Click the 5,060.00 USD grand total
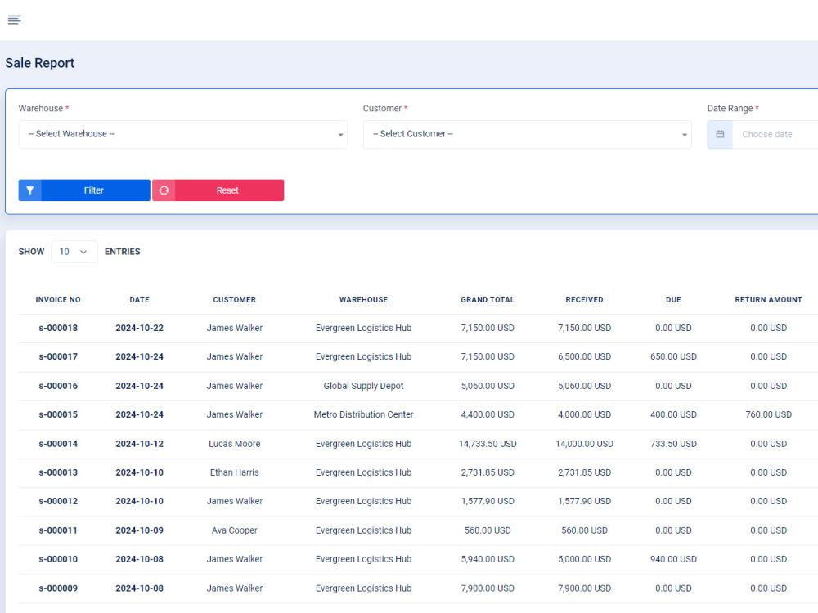This screenshot has width=818, height=613. point(488,386)
